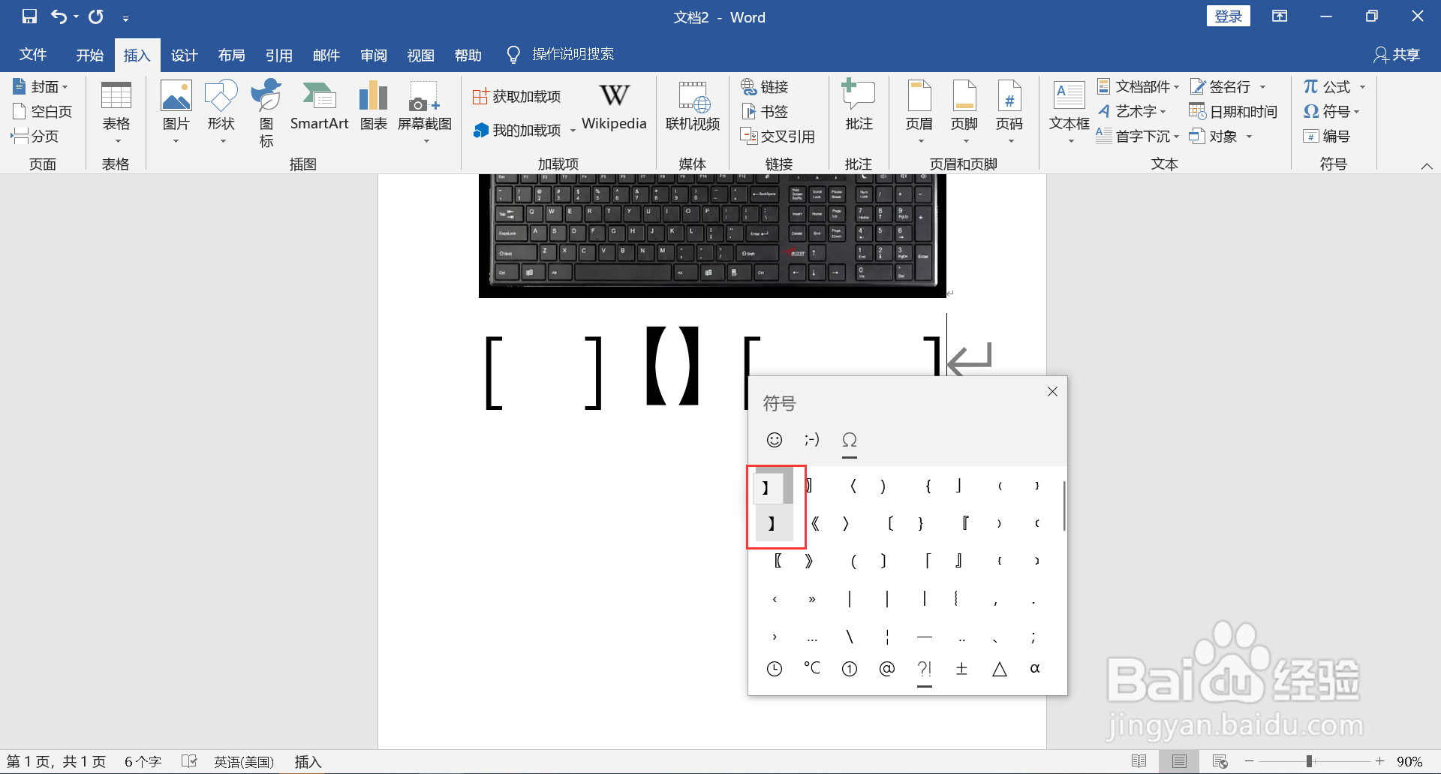Switch to the Review (审阅) tab
1441x774 pixels.
click(x=373, y=55)
